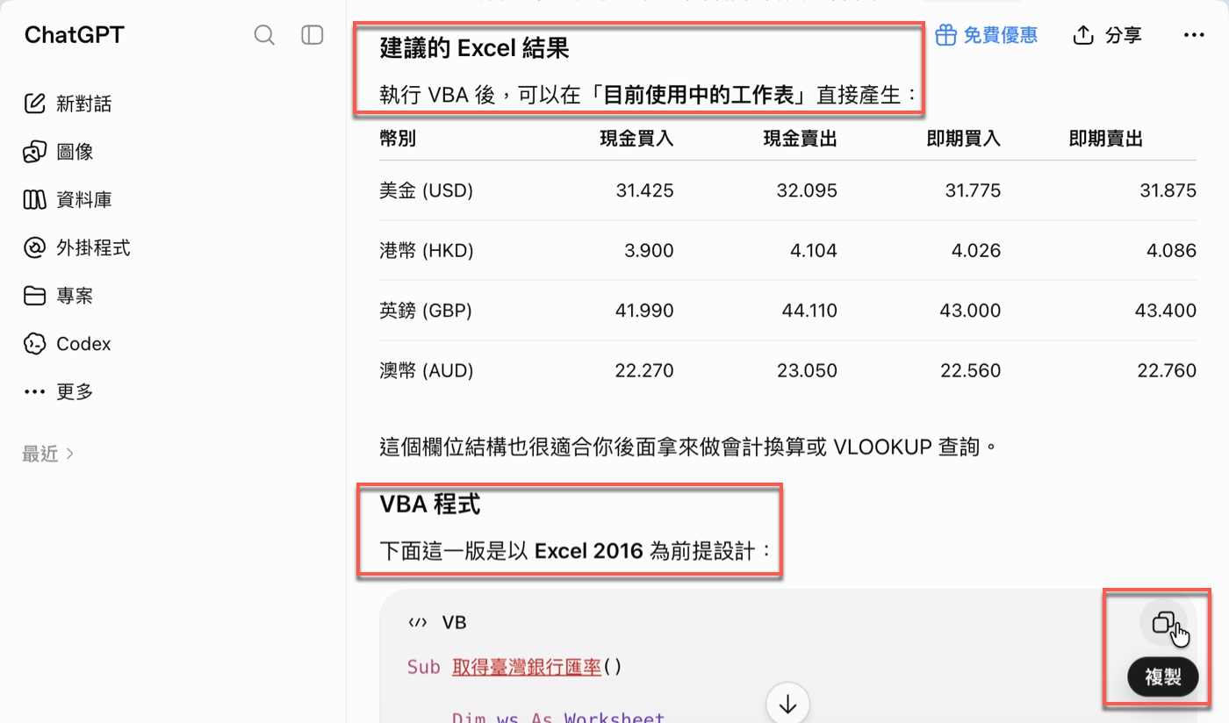Click the 即期買入 column header
This screenshot has height=723, width=1229.
tap(964, 139)
